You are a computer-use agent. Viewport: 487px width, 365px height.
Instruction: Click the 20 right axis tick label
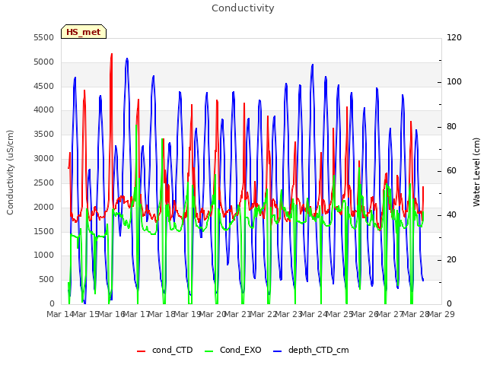[x=451, y=259]
